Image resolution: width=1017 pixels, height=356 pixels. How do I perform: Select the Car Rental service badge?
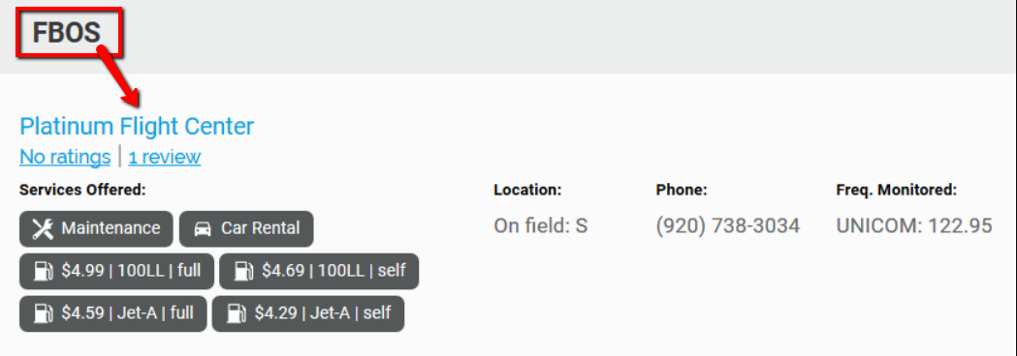coord(246,228)
